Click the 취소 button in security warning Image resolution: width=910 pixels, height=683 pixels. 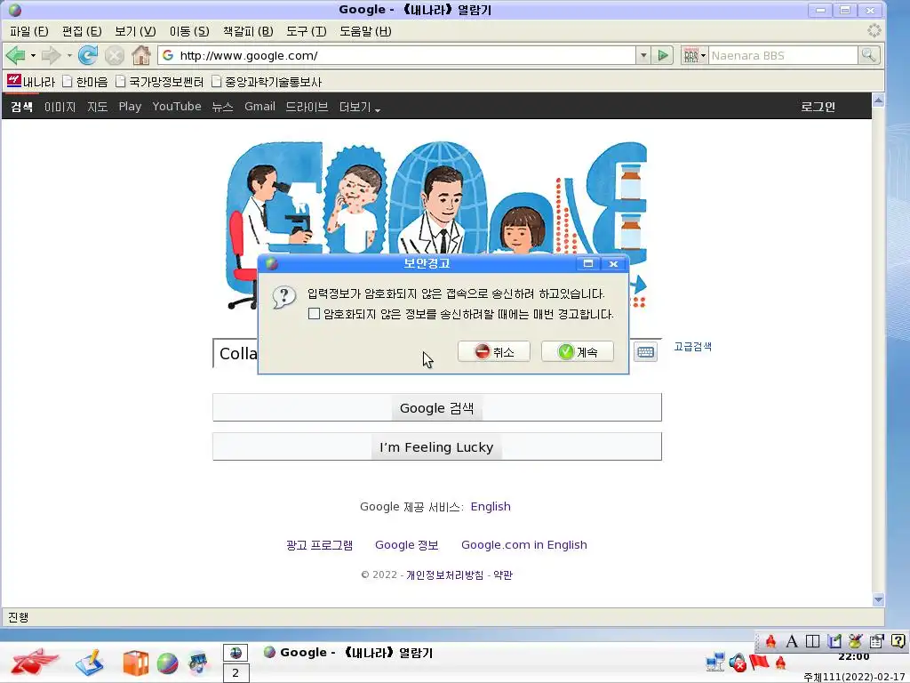(494, 352)
